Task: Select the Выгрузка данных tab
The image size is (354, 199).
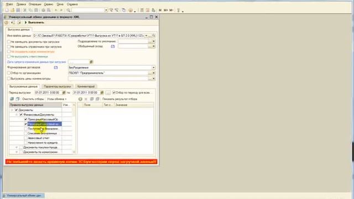Action: pyautogui.click(x=19, y=29)
